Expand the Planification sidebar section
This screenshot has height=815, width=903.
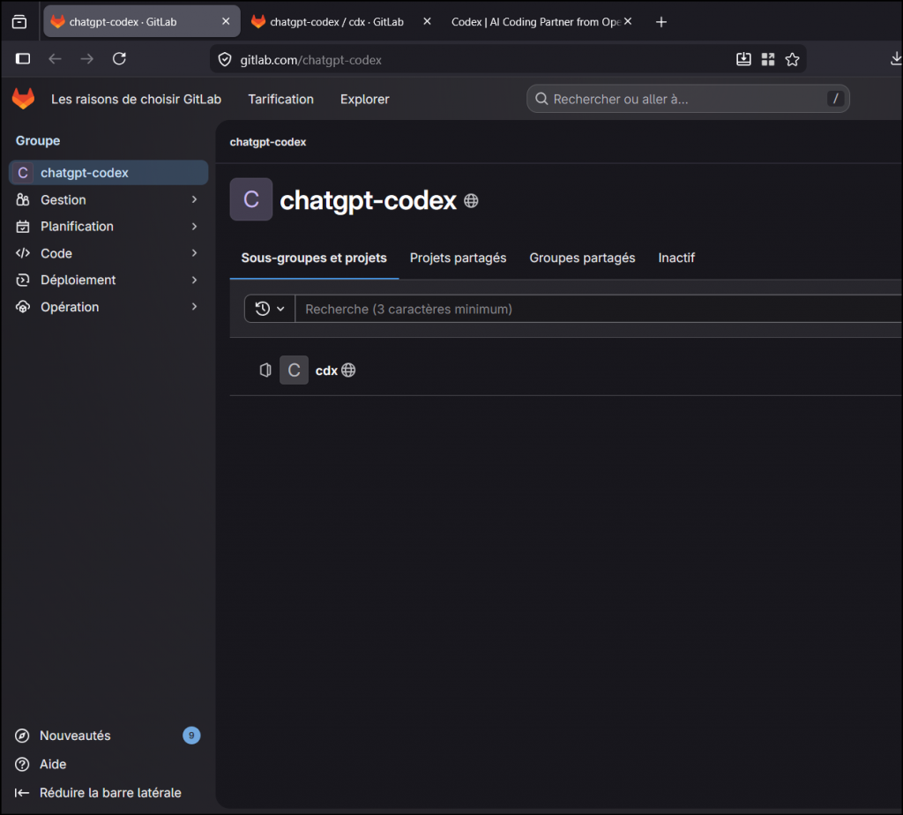[108, 227]
